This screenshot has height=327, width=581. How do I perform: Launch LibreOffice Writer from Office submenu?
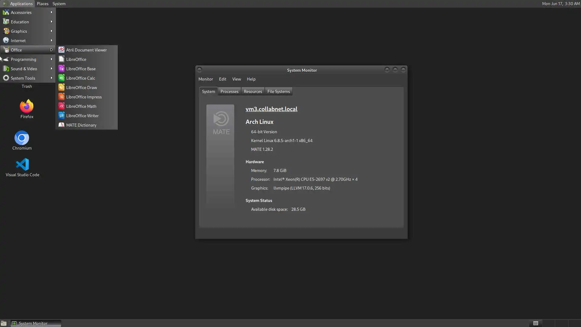[x=82, y=116]
